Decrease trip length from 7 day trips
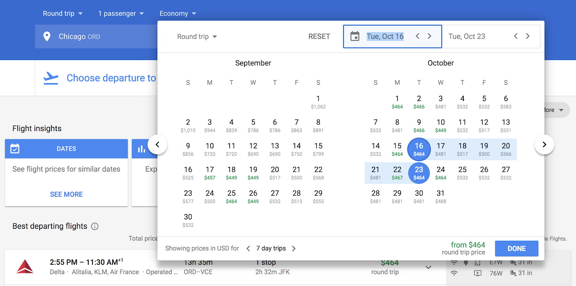 pos(248,249)
